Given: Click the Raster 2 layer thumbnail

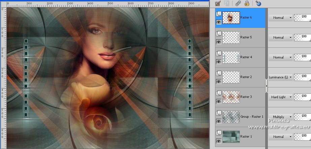Looking at the screenshot, I should (x=231, y=77).
